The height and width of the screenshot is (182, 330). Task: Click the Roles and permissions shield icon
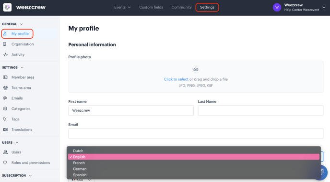(5, 162)
